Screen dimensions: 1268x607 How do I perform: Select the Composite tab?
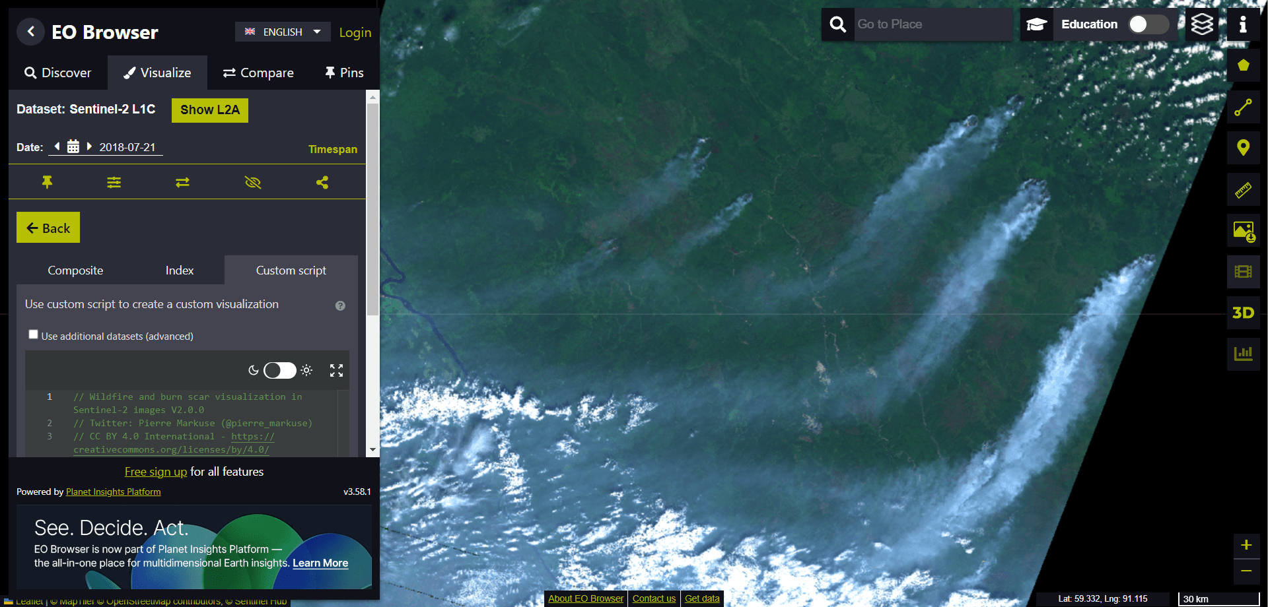pyautogui.click(x=75, y=271)
